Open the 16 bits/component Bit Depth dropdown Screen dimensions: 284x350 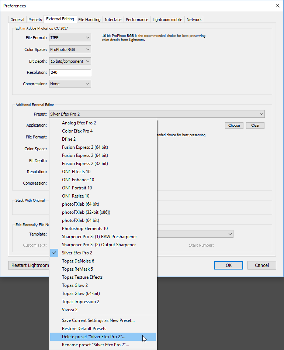pos(70,61)
